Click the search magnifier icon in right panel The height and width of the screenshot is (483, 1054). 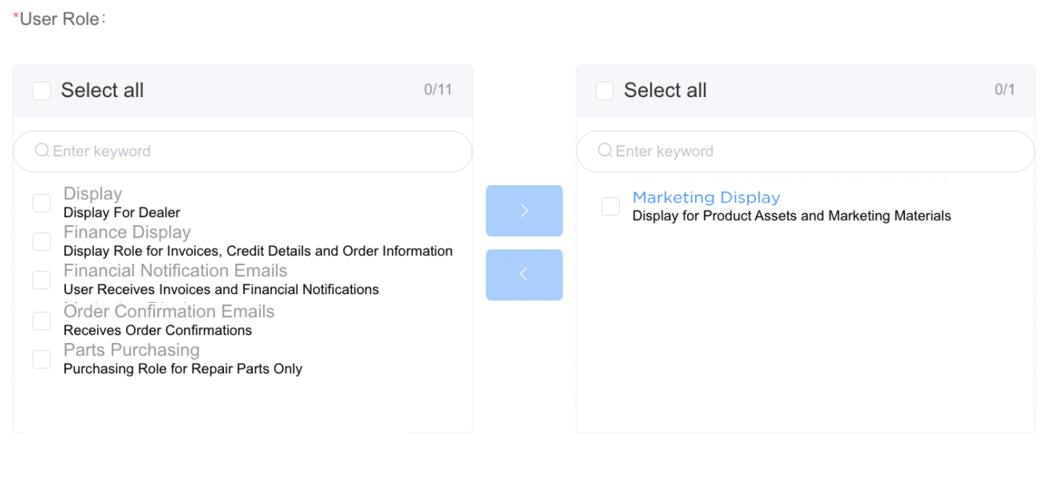pyautogui.click(x=605, y=150)
